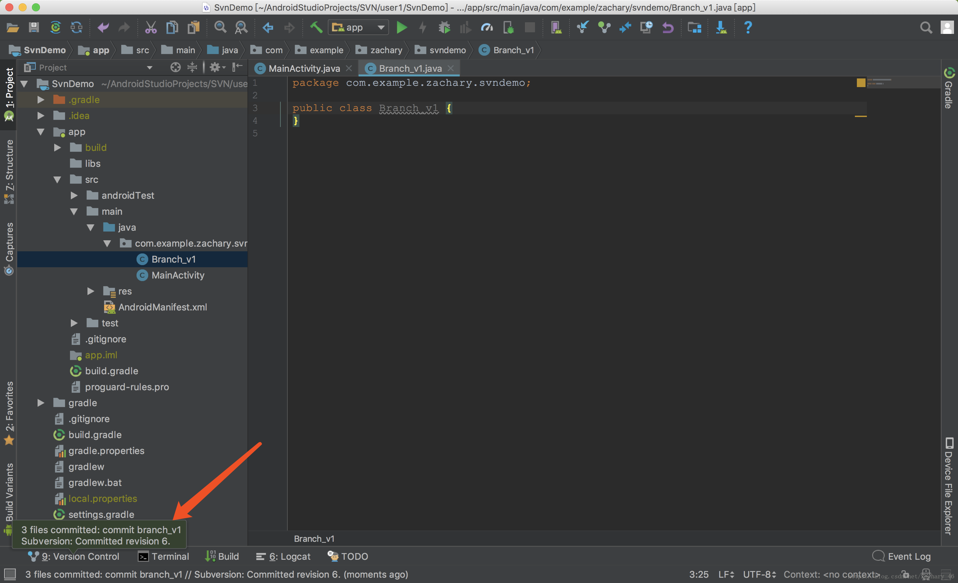Click the Copy icon in toolbar
This screenshot has width=958, height=583.
pos(172,28)
